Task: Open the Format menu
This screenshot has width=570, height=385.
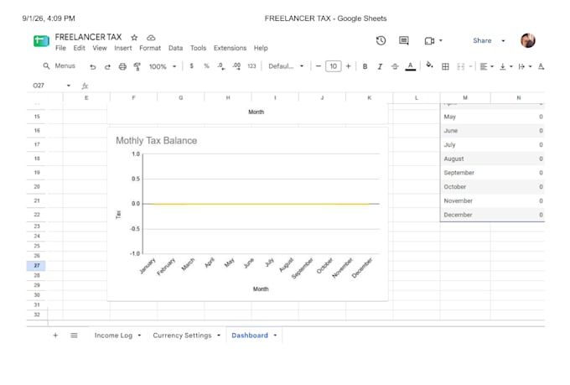Action: 150,48
